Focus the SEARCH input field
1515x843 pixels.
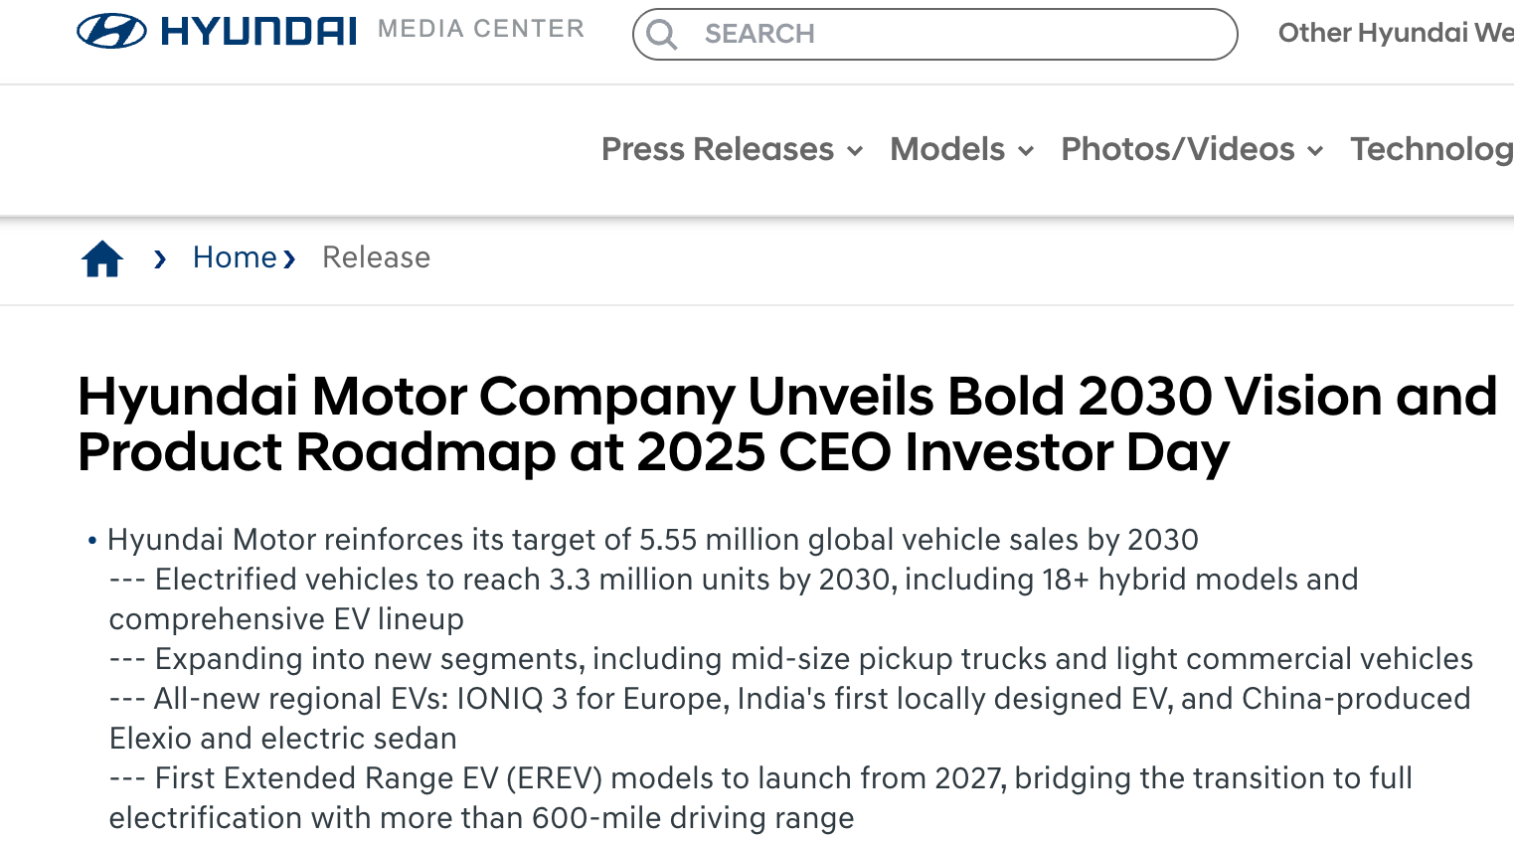tap(954, 35)
